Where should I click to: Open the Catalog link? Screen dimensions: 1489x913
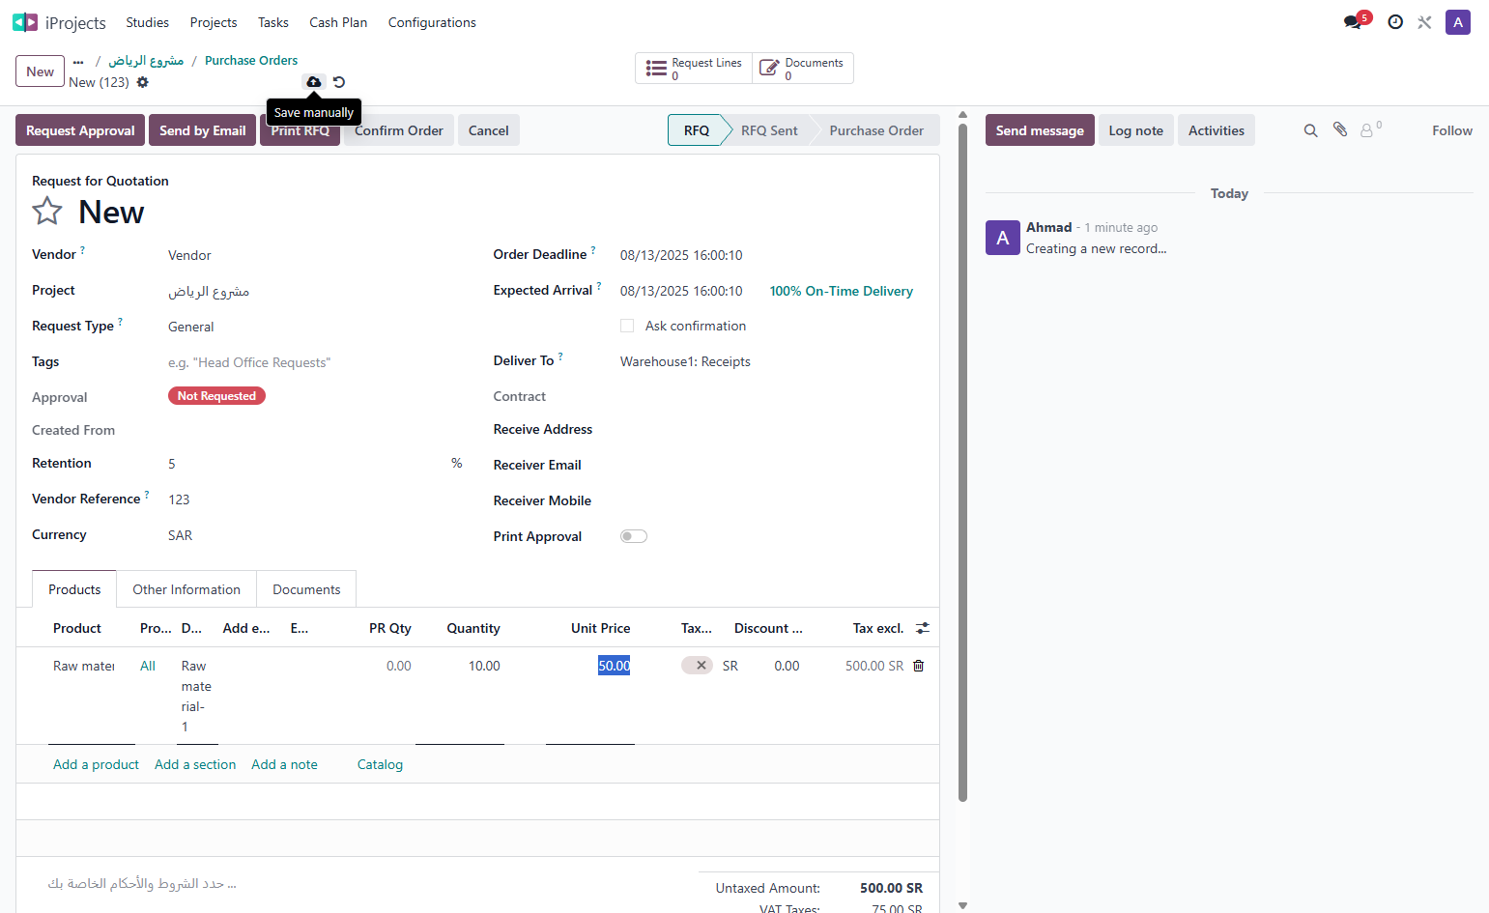pyautogui.click(x=380, y=764)
